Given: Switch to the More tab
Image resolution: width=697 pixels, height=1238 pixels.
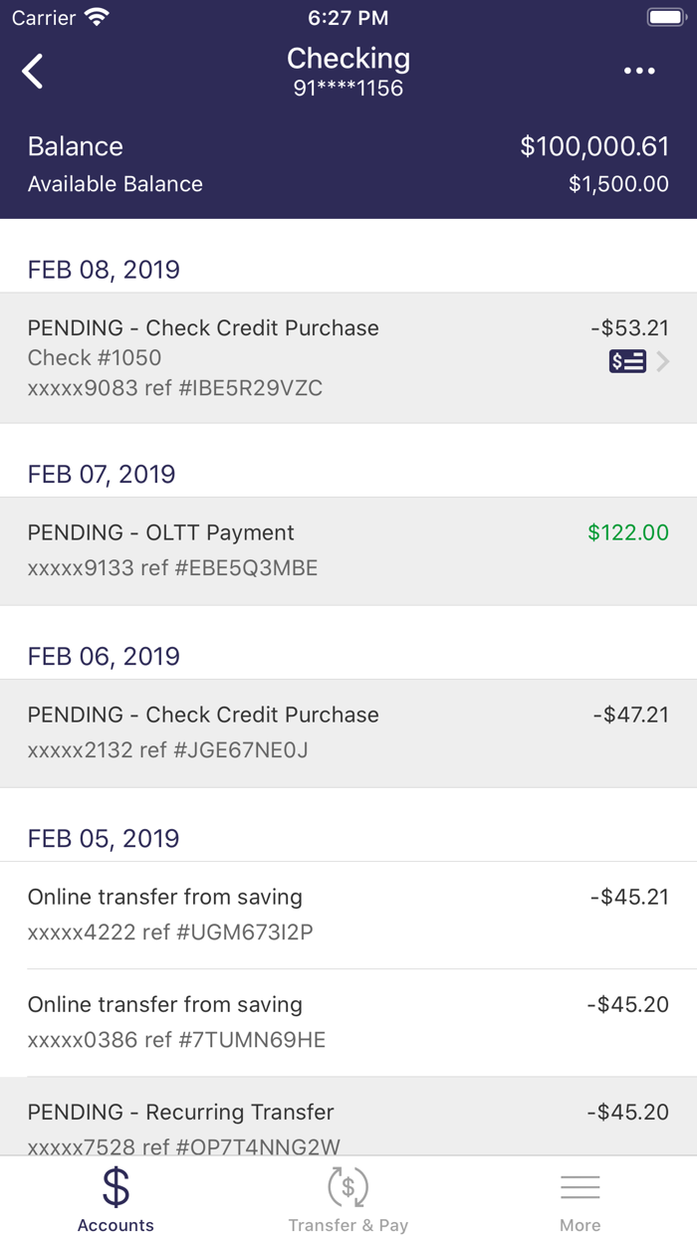Looking at the screenshot, I should coord(581,1198).
